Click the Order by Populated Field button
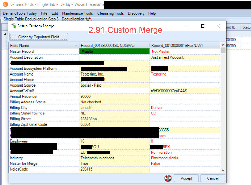 pyautogui.click(x=38, y=37)
